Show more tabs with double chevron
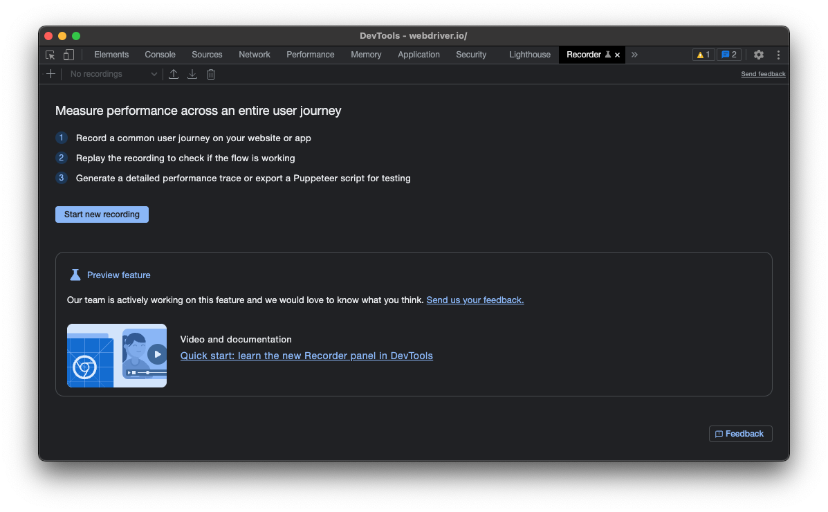Screen dimensions: 828x512 coord(634,55)
